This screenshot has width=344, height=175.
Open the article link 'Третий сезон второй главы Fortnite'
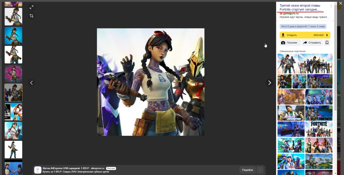[x=300, y=8]
